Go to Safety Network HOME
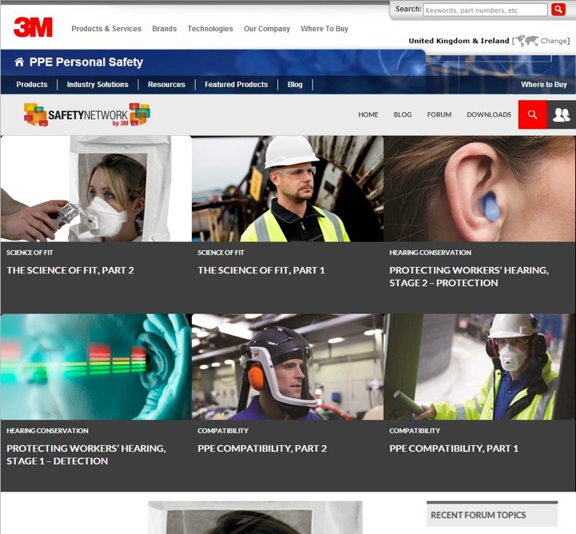The image size is (576, 534). pos(368,114)
